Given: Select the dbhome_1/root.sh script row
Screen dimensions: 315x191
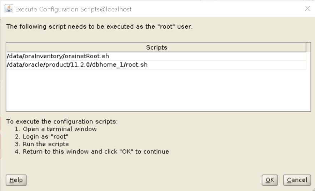Looking at the screenshot, I should 156,65.
